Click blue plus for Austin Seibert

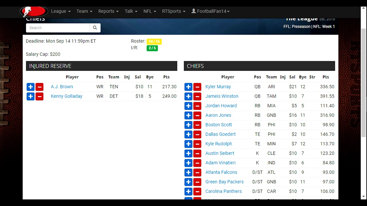click(188, 153)
